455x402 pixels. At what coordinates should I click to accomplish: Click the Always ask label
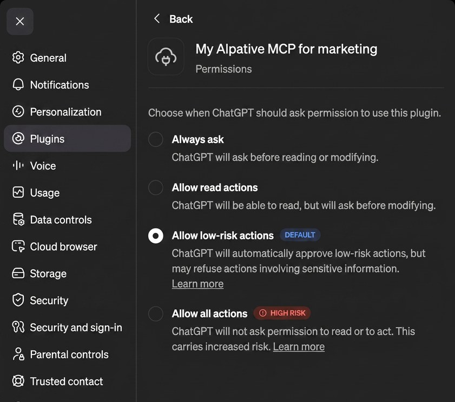pyautogui.click(x=197, y=140)
